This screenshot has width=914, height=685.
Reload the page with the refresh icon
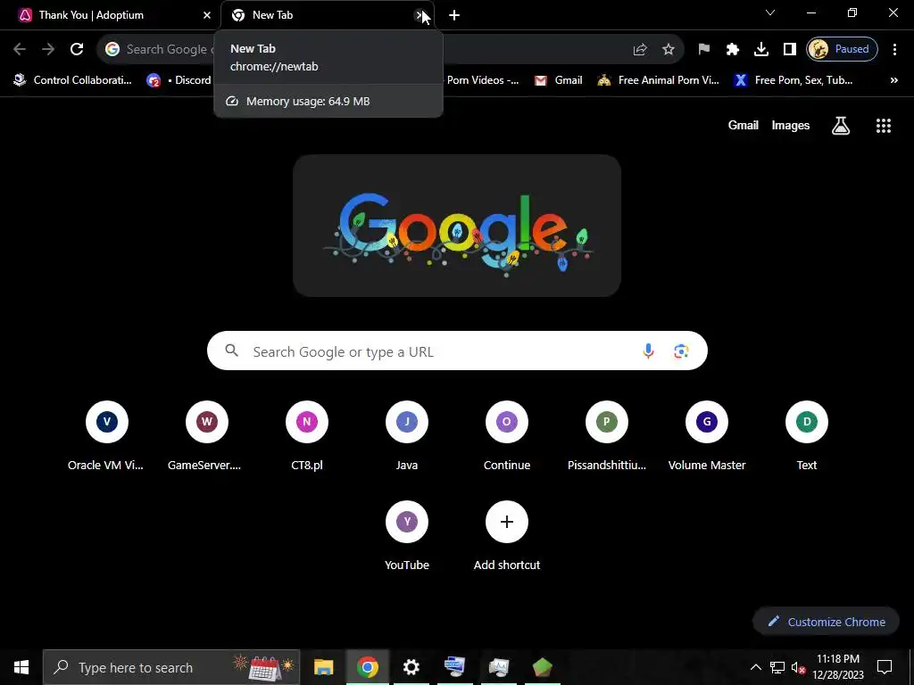click(77, 49)
